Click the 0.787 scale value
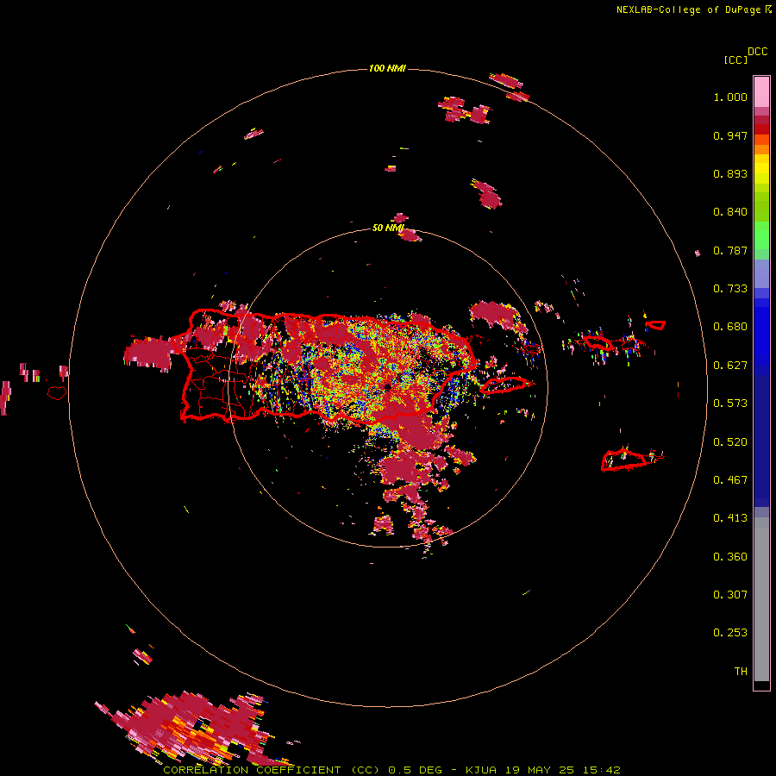Image resolution: width=776 pixels, height=776 pixels. coord(730,250)
